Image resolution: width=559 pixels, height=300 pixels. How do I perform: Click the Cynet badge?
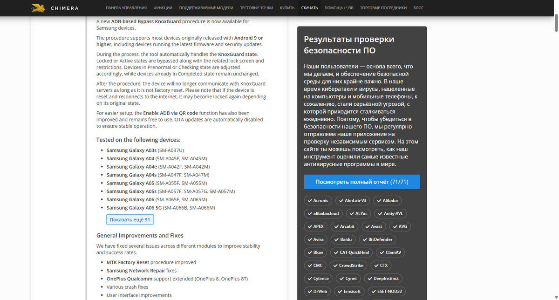[348, 279]
